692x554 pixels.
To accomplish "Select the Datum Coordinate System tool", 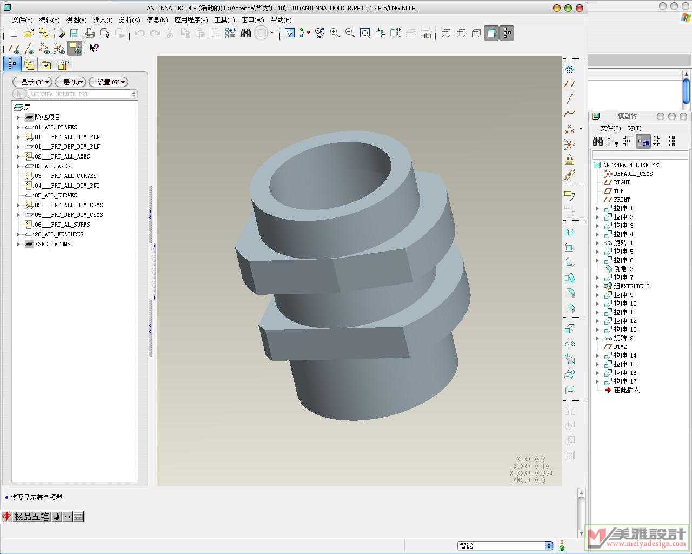I will [x=569, y=144].
